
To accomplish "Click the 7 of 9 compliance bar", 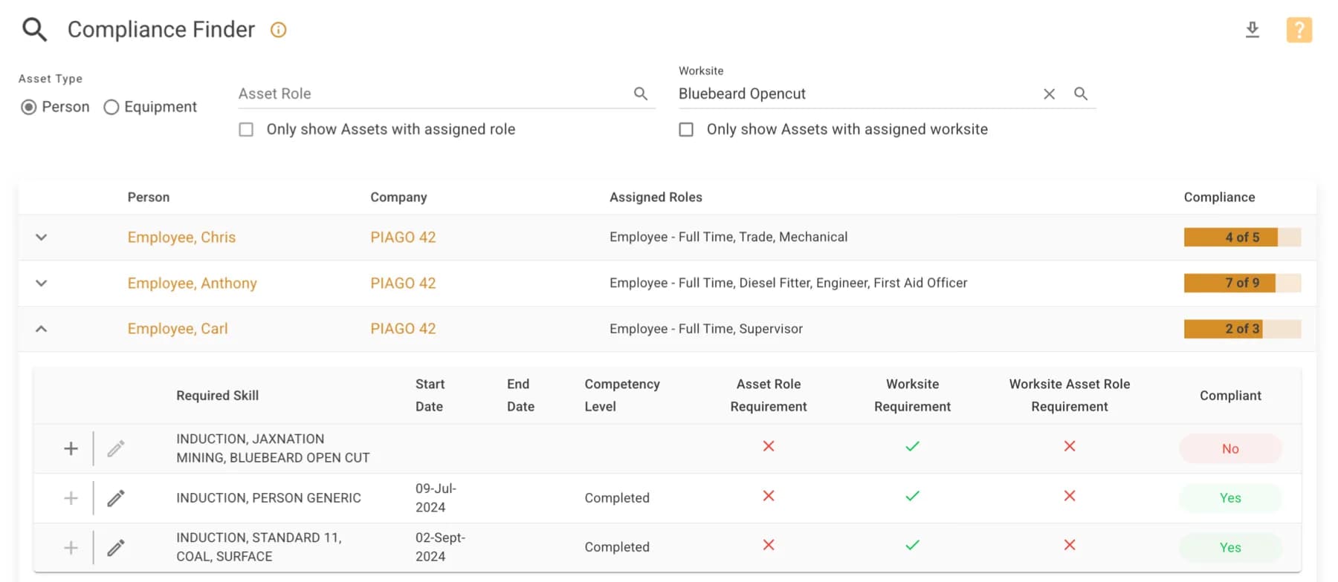I will pos(1242,283).
